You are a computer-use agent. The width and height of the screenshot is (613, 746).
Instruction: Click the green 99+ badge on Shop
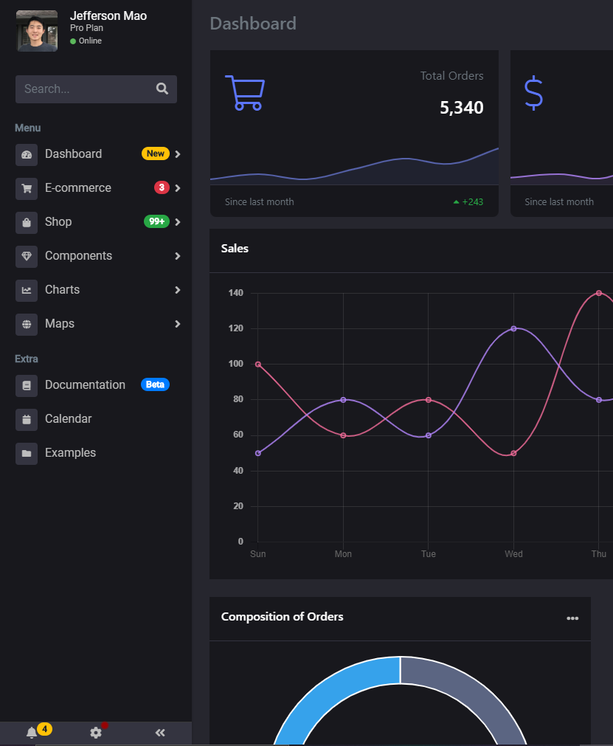click(156, 221)
